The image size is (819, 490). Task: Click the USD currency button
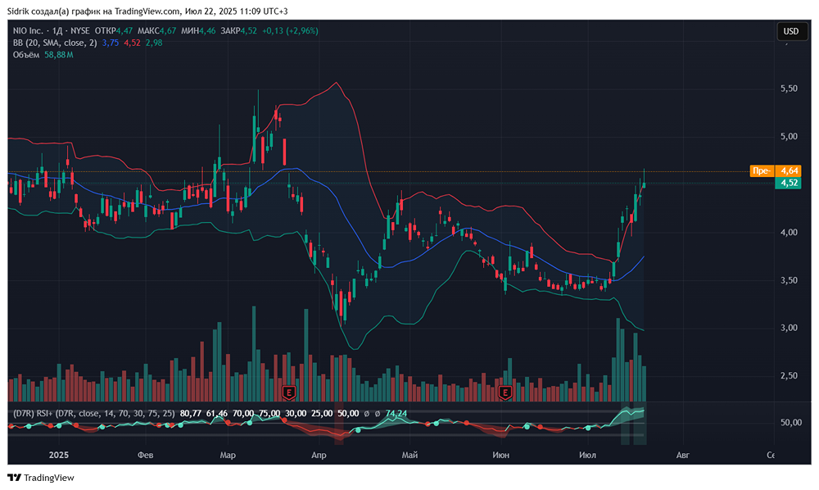(791, 31)
